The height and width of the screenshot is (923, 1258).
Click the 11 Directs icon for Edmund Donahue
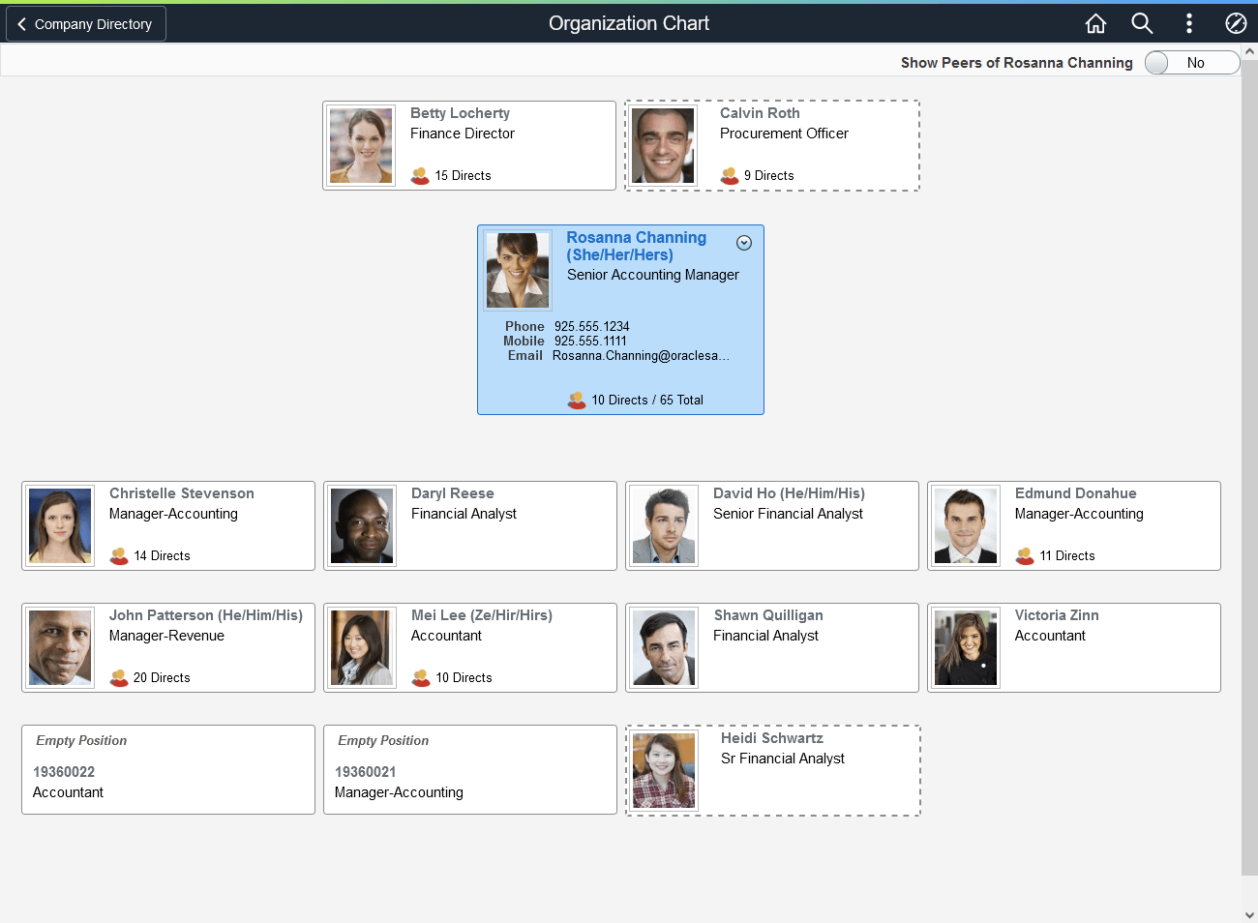click(1024, 556)
